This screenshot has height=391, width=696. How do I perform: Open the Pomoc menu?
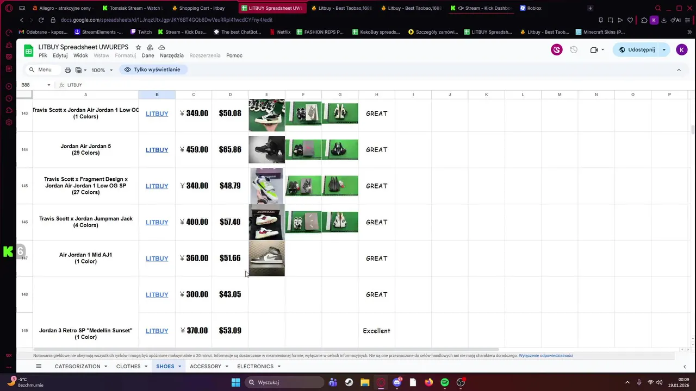tap(234, 55)
